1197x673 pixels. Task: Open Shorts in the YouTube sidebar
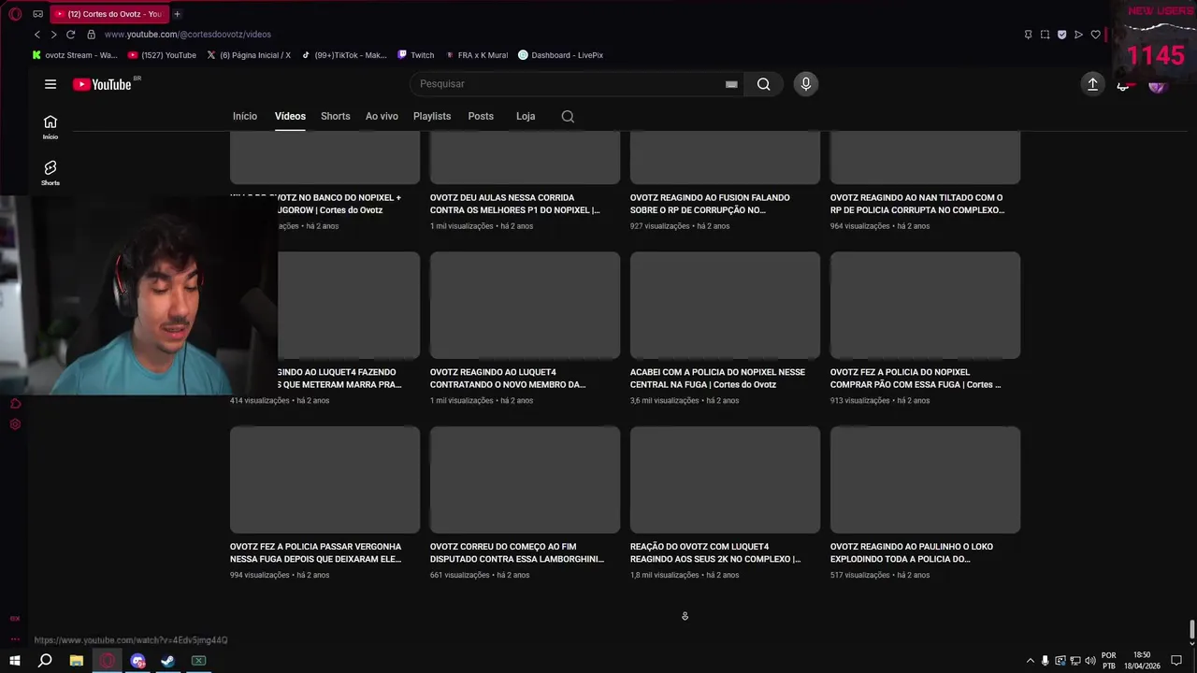[50, 173]
